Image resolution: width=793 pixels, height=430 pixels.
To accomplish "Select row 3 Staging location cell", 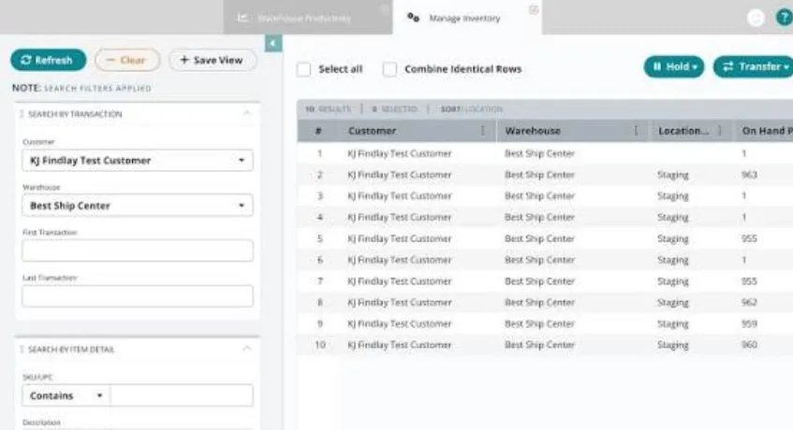I will pyautogui.click(x=672, y=196).
